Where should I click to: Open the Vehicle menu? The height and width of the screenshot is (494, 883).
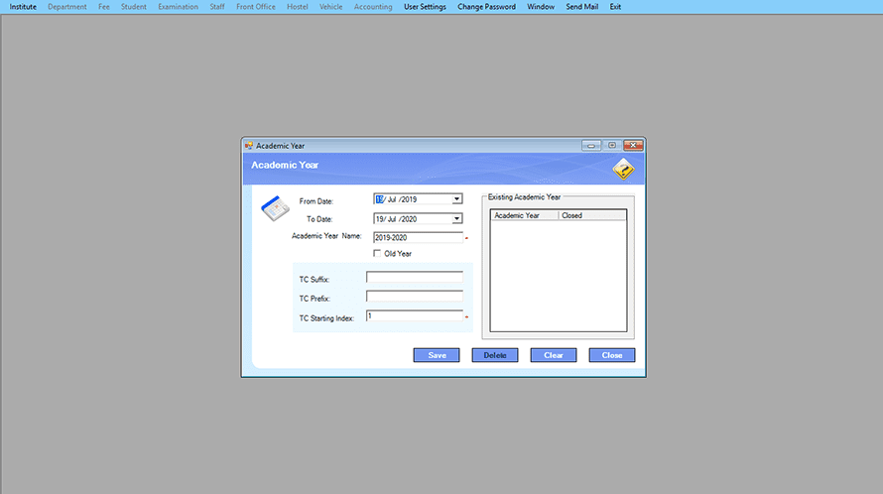[x=330, y=7]
